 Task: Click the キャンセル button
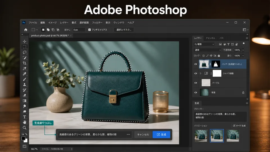[143, 135]
